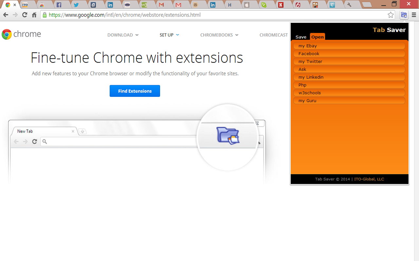The height and width of the screenshot is (261, 419).
Task: Bookmark this page with the star icon
Action: 391,15
